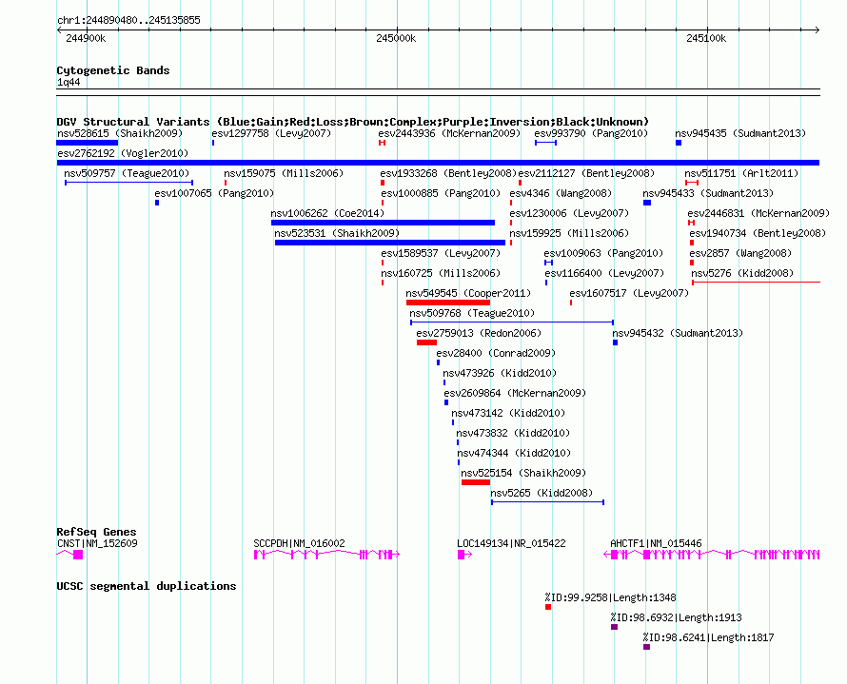Image resolution: width=847 pixels, height=684 pixels.
Task: Select the nsv159075 (Mills2006) variant
Action: tap(284, 173)
